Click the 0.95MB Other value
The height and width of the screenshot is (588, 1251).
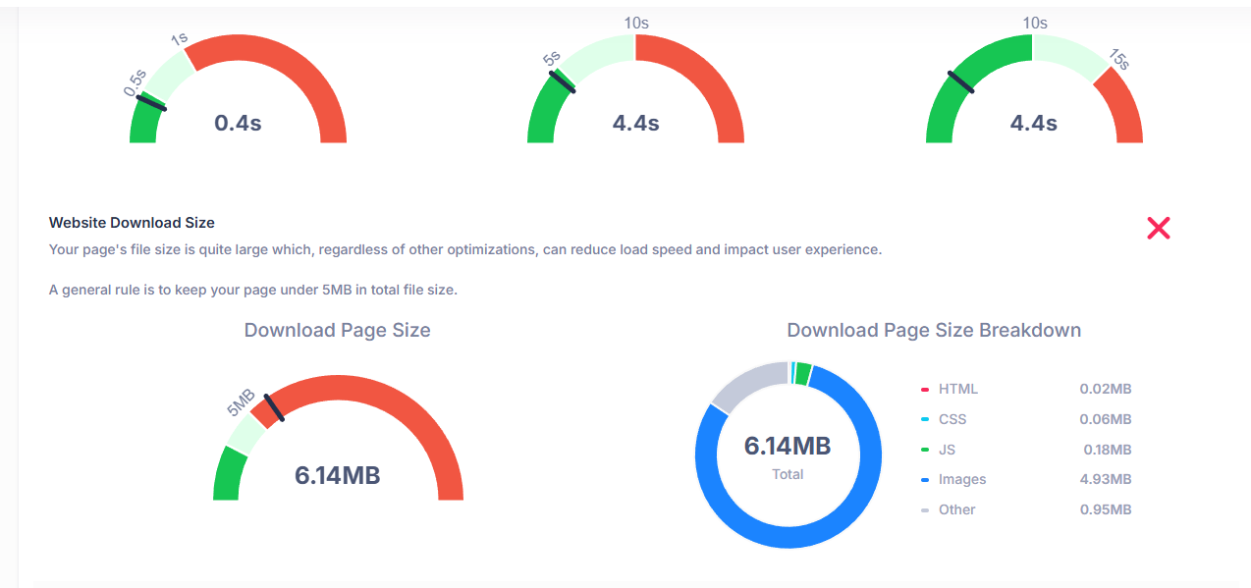point(1105,509)
